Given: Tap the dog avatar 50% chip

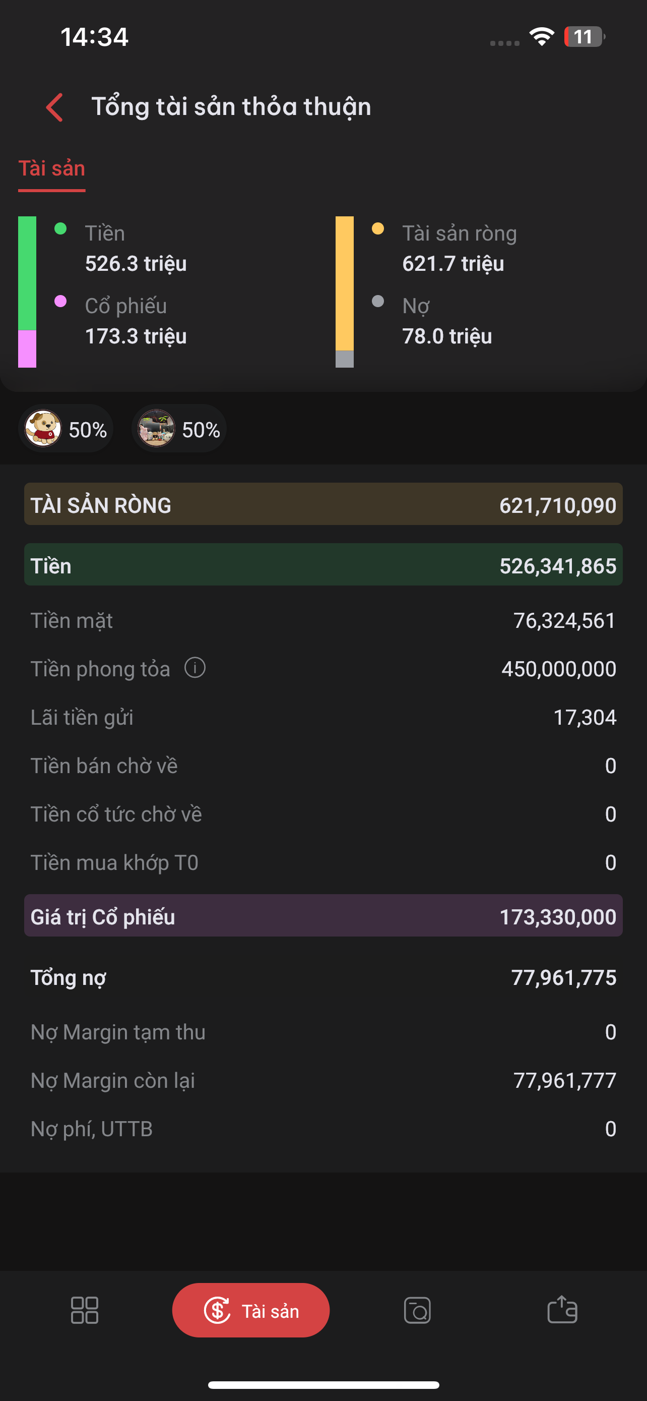Looking at the screenshot, I should tap(66, 429).
